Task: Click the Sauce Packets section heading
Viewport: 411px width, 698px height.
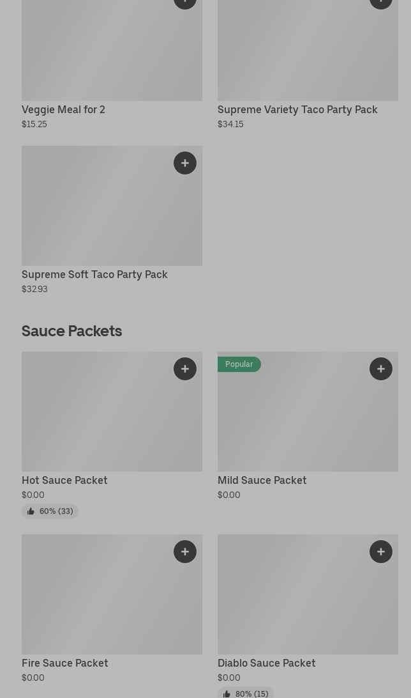Action: click(x=71, y=330)
